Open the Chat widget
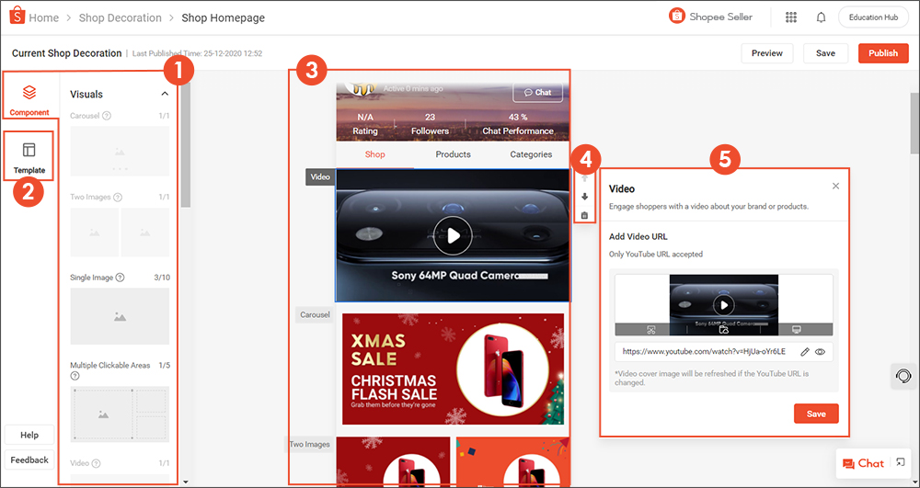Viewport: 920px width, 488px height. (x=863, y=463)
